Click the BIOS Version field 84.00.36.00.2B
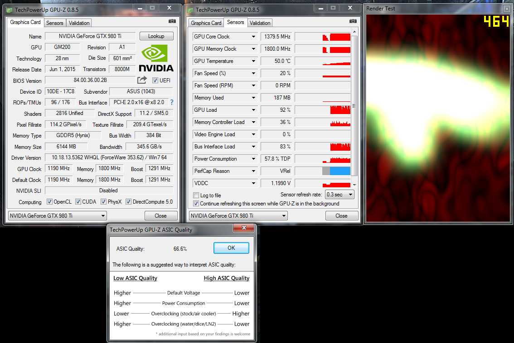 (90, 80)
